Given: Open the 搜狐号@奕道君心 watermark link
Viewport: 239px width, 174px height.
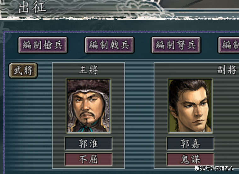Looking at the screenshot, I should click(214, 168).
